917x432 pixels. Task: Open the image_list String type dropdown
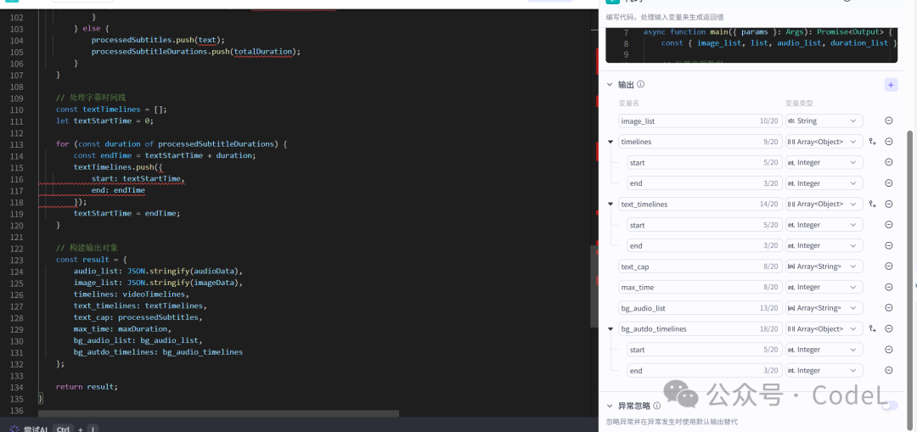(824, 121)
